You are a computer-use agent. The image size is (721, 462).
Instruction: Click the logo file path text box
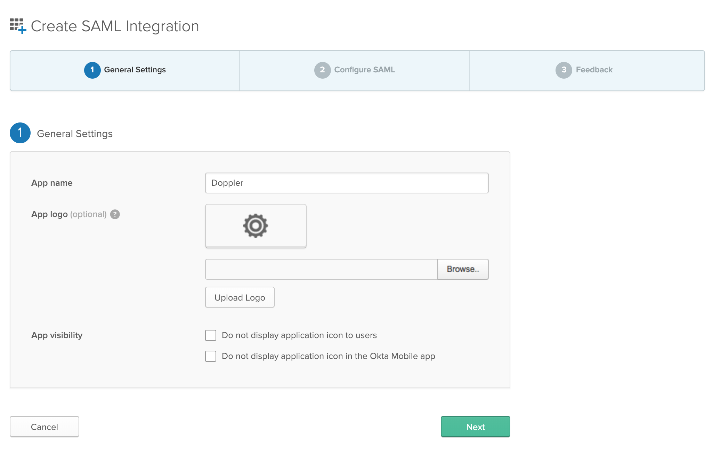[321, 269]
